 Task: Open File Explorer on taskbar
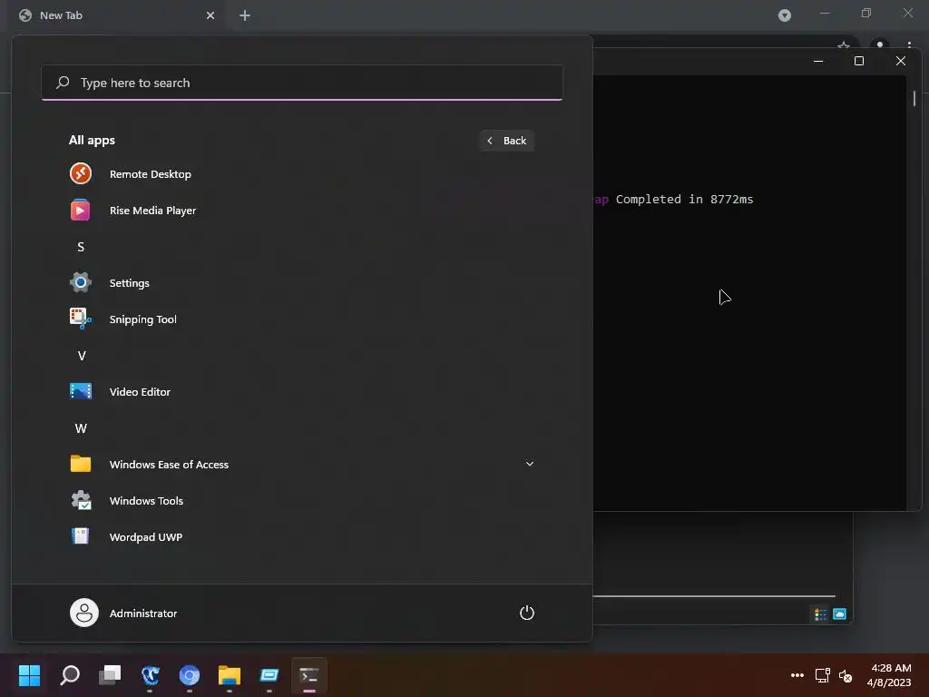tap(230, 675)
